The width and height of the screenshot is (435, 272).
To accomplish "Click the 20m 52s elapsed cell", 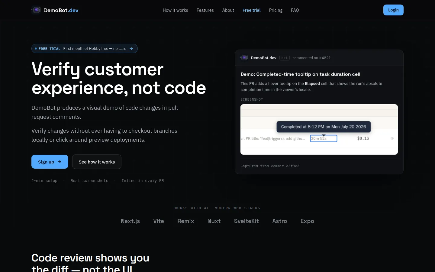I will [324, 138].
